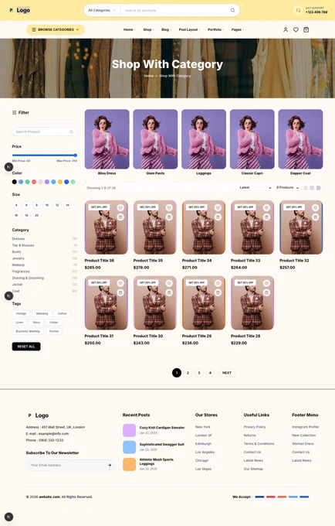This screenshot has width=335, height=526.
Task: Add Product Title 31 to wishlist
Action: [x=120, y=283]
